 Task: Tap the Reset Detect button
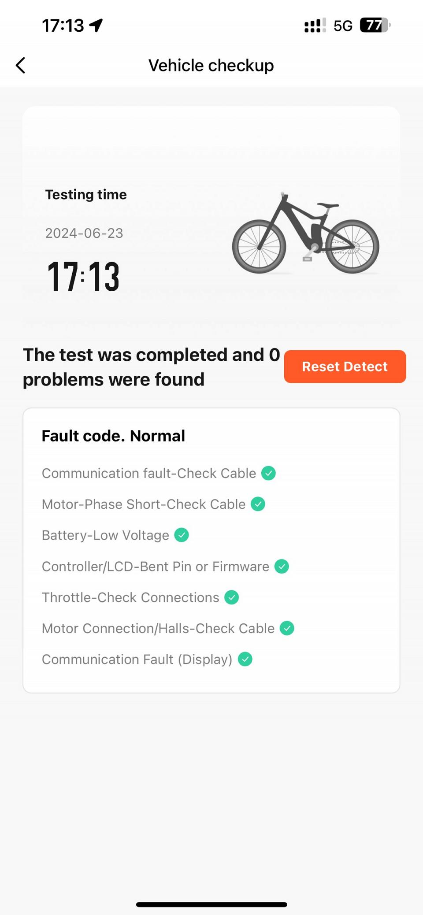345,367
